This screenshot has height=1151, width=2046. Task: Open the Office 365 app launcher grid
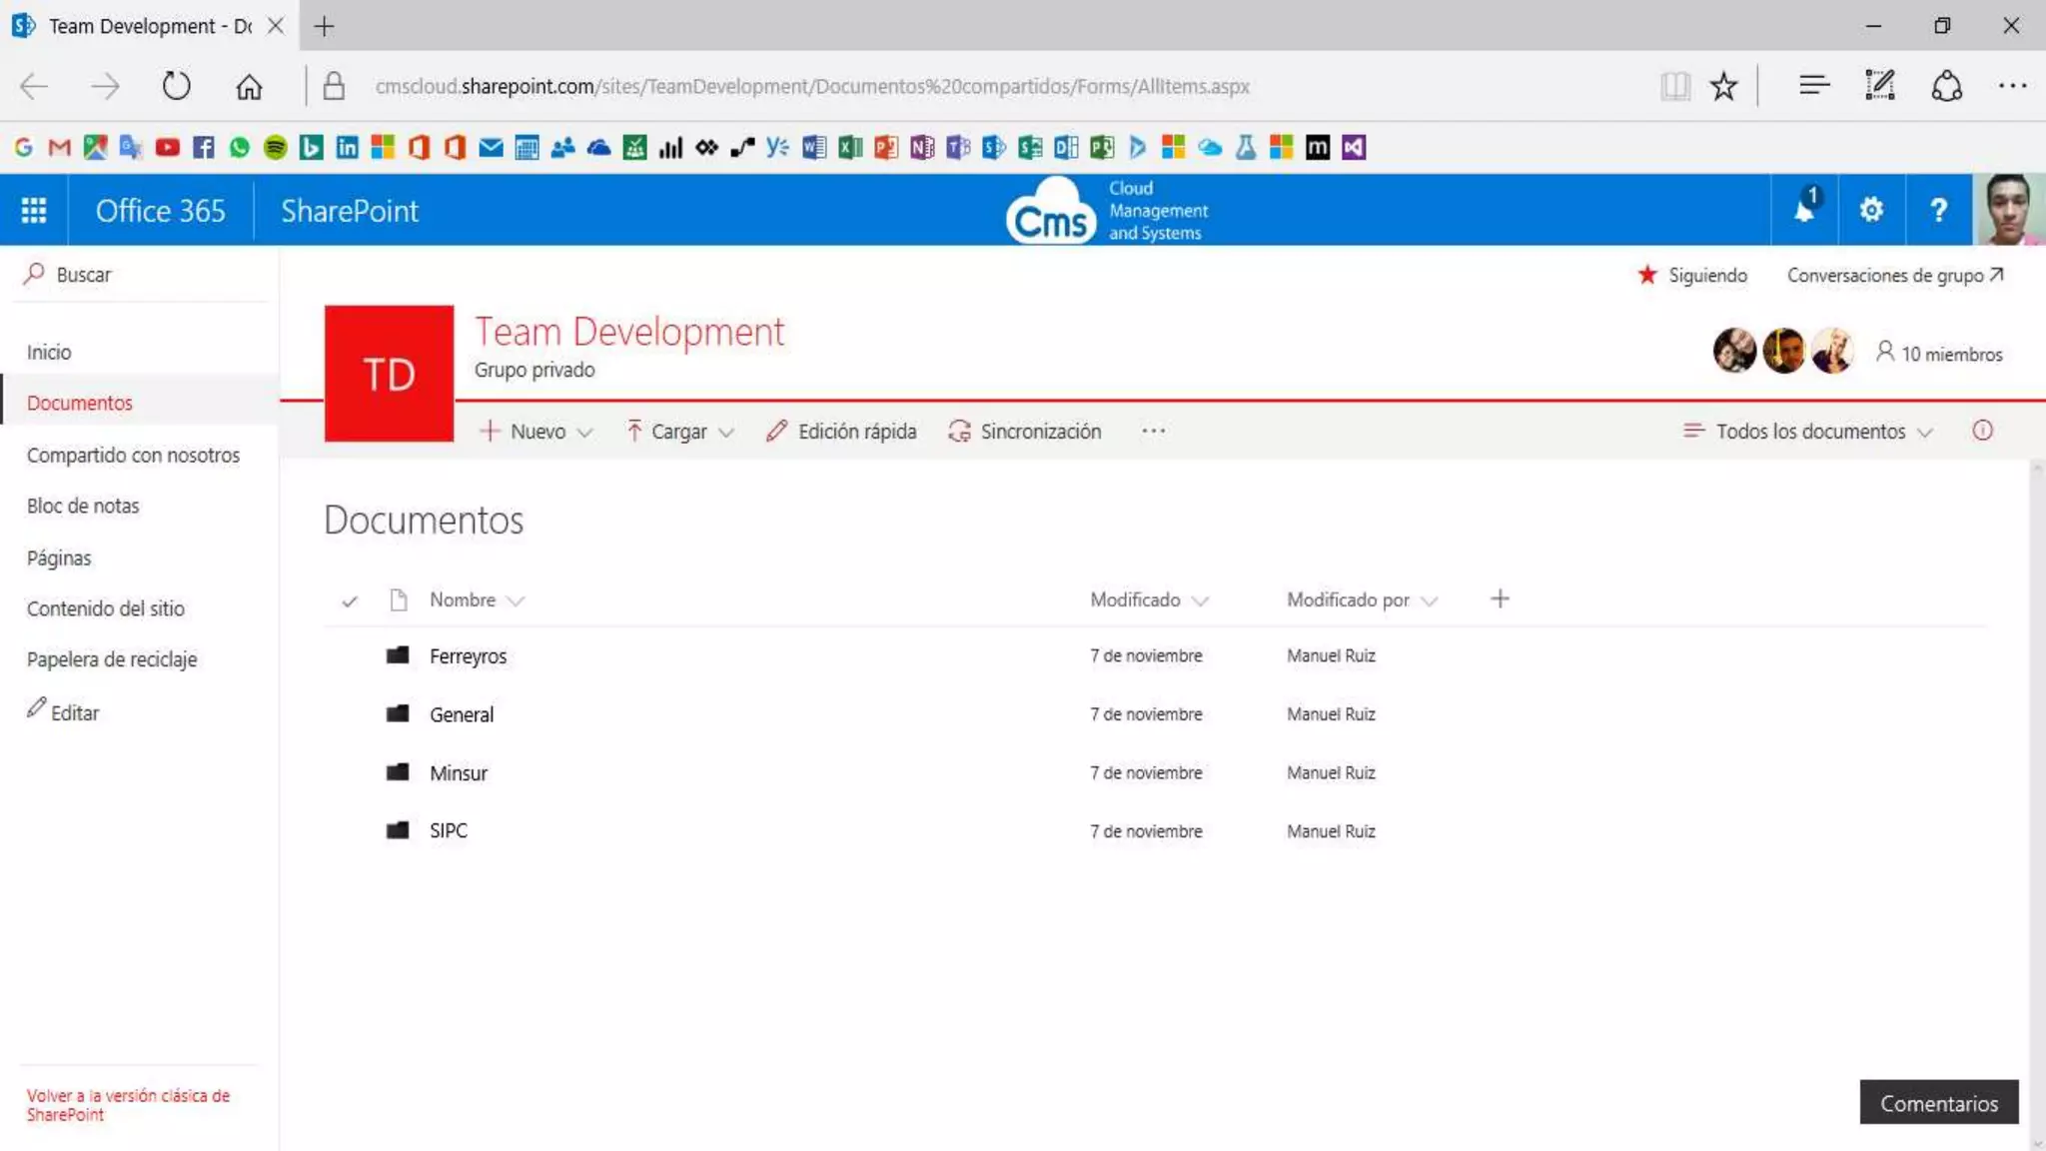(34, 210)
